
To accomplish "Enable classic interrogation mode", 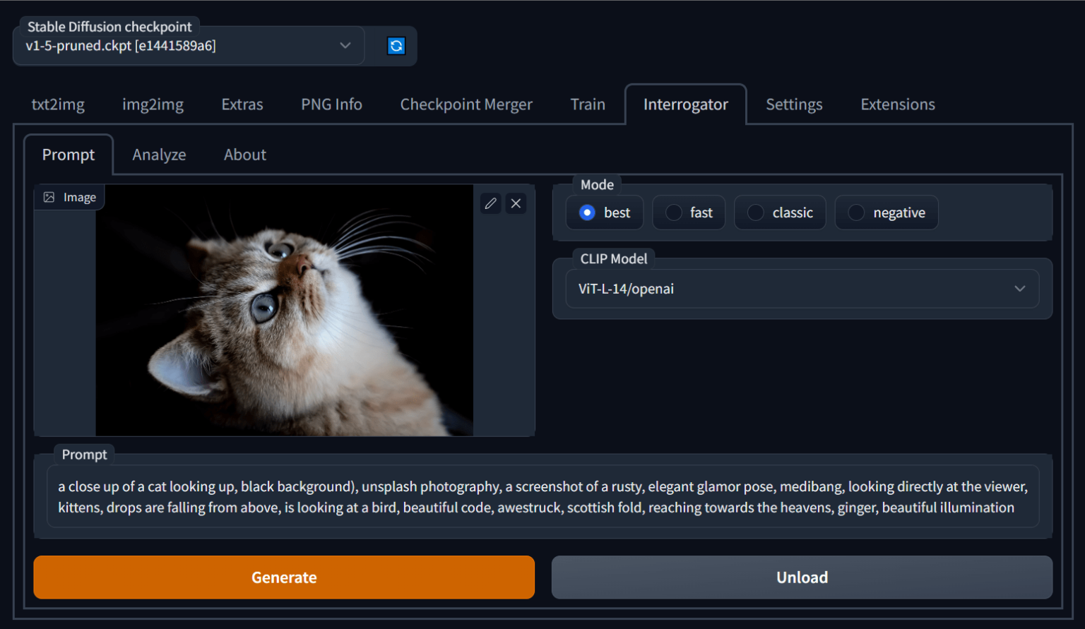I will point(780,212).
